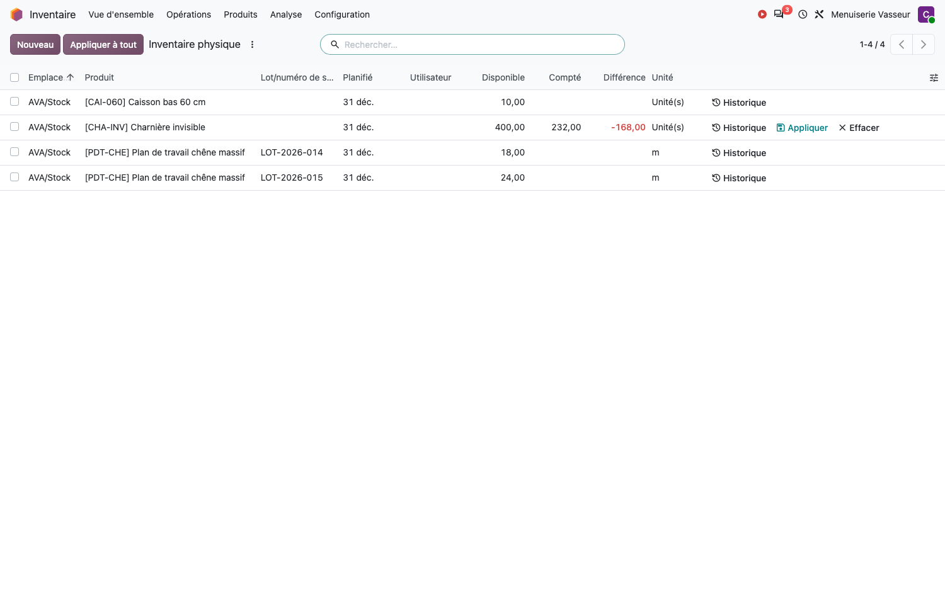The width and height of the screenshot is (945, 598).
Task: Click the -168,00 difference value
Action: tap(628, 127)
